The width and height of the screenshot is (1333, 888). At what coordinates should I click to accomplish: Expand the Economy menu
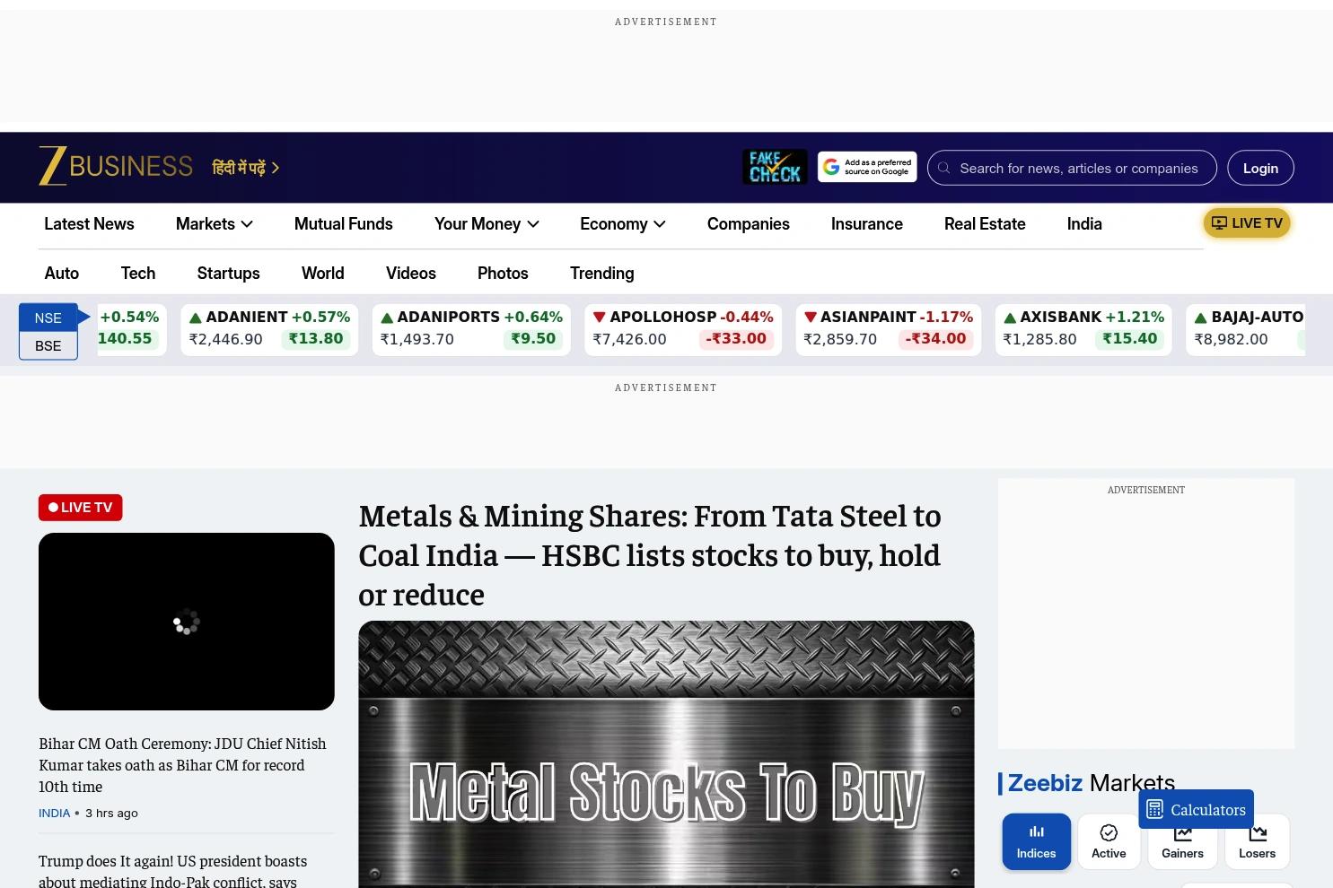[623, 224]
